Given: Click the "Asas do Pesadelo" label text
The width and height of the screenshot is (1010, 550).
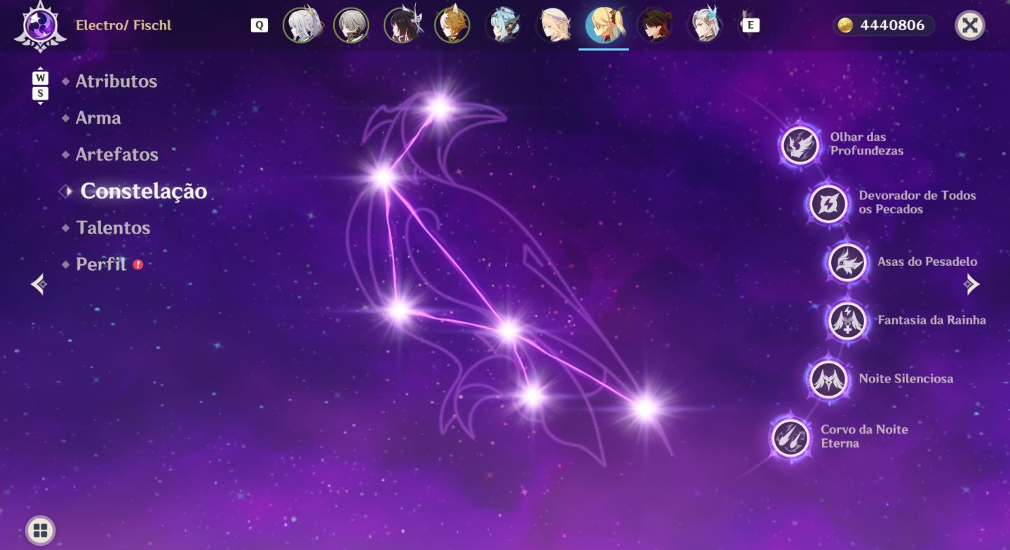Looking at the screenshot, I should [x=927, y=262].
